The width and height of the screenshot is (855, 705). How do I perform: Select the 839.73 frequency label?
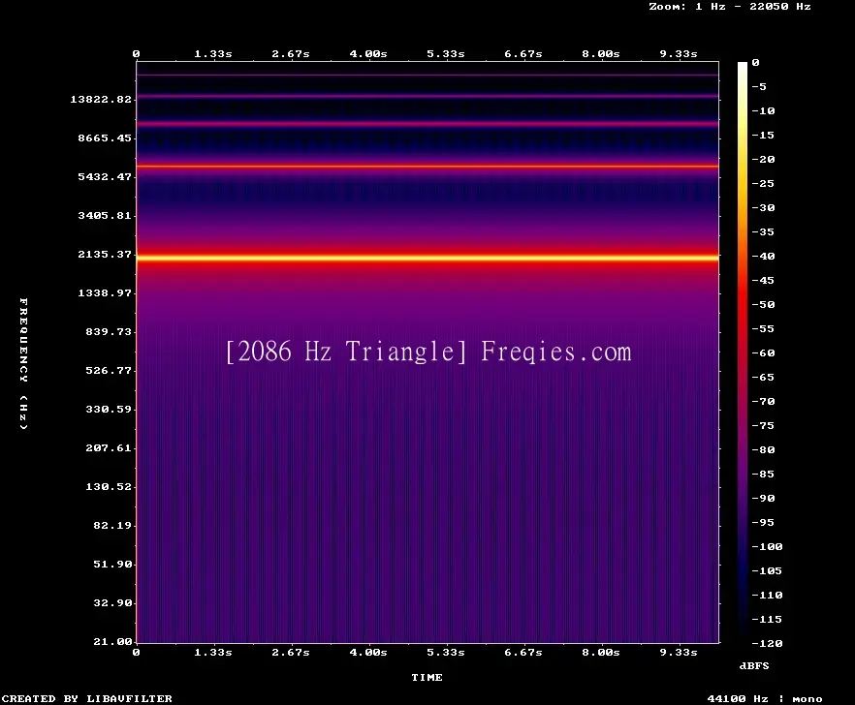click(109, 331)
